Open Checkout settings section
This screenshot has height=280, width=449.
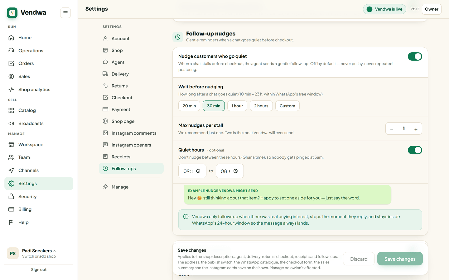[131, 98]
